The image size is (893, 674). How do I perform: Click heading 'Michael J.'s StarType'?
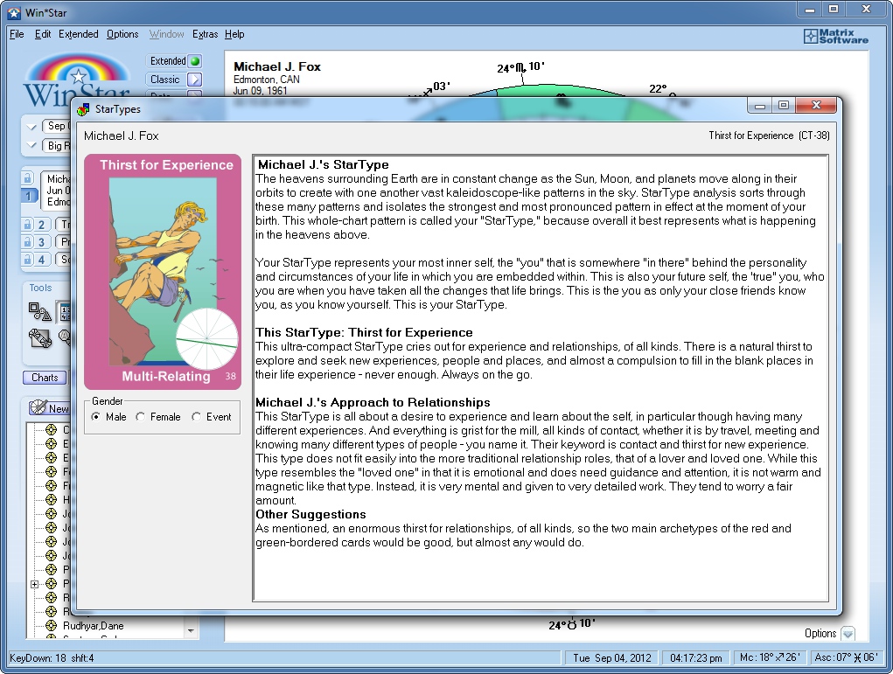pyautogui.click(x=323, y=164)
